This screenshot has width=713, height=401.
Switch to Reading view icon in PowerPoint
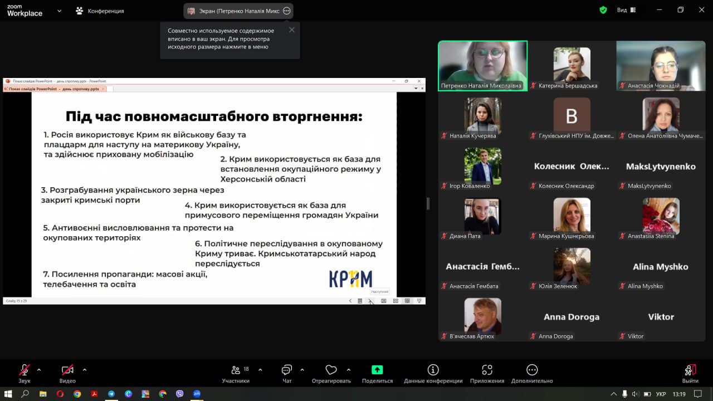coord(407,301)
